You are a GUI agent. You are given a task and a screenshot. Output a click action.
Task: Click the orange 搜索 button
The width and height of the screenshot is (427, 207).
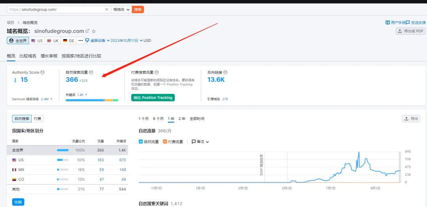point(138,9)
